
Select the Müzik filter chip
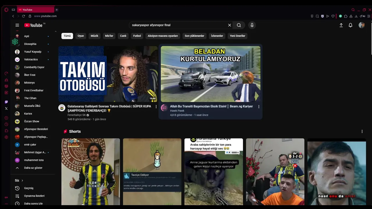click(94, 36)
